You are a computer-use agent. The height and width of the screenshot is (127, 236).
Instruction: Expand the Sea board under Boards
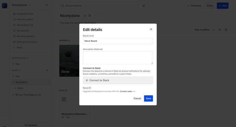13,76
